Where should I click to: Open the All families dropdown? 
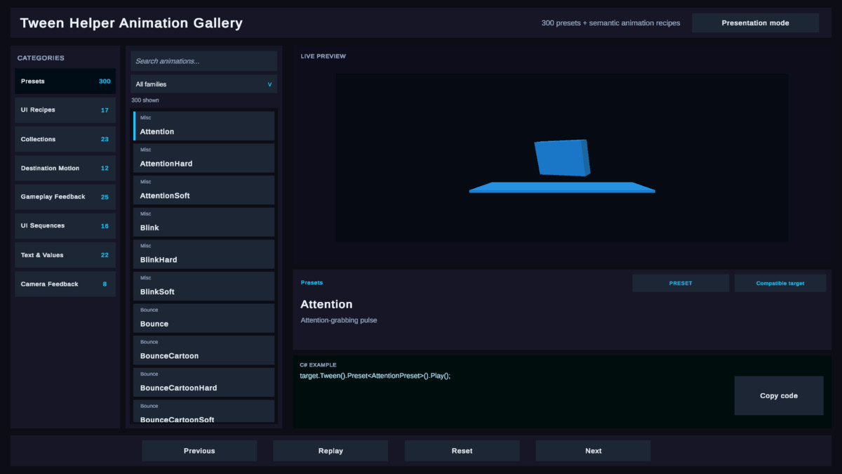(203, 84)
